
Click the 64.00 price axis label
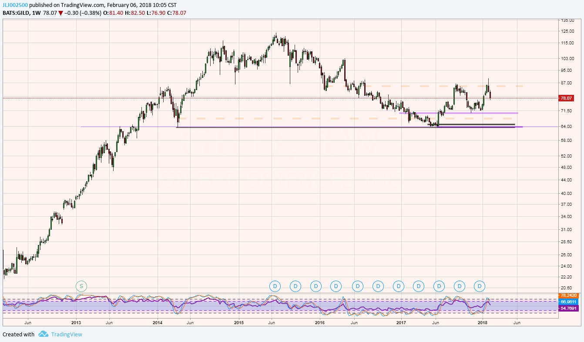click(x=567, y=127)
